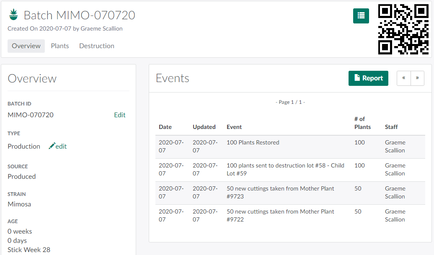
Task: Click the Date column header
Action: click(x=165, y=127)
